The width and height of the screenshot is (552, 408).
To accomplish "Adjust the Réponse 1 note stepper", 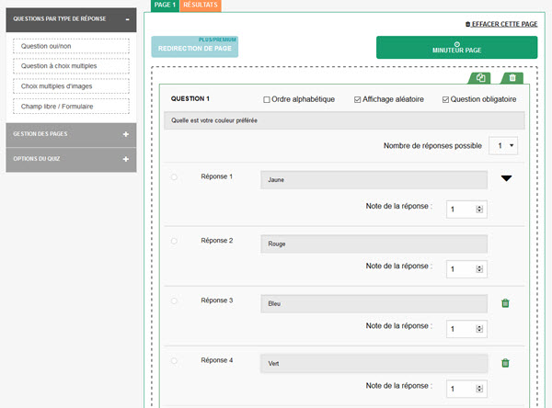I will coord(479,210).
